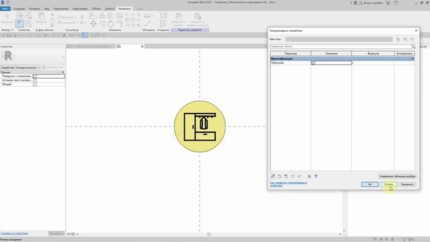Image resolution: width=430 pixels, height=242 pixels.
Task: Open the Выбор panel dropdown
Action: pyautogui.click(x=7, y=30)
